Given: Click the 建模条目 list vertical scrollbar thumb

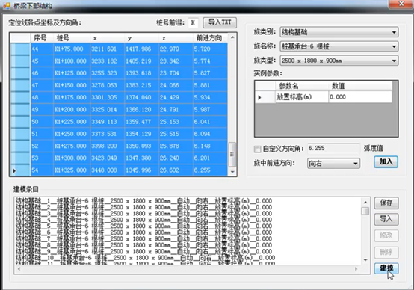Looking at the screenshot, I should click(365, 211).
